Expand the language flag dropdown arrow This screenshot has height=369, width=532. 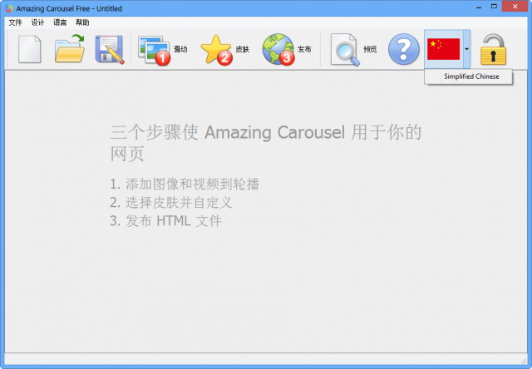click(x=467, y=49)
